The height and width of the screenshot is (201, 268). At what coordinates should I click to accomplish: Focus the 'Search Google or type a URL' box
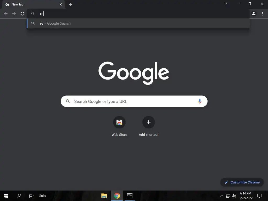coord(134,101)
